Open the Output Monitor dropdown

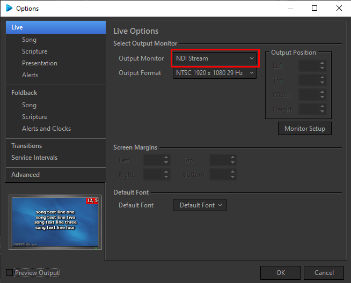tap(215, 58)
